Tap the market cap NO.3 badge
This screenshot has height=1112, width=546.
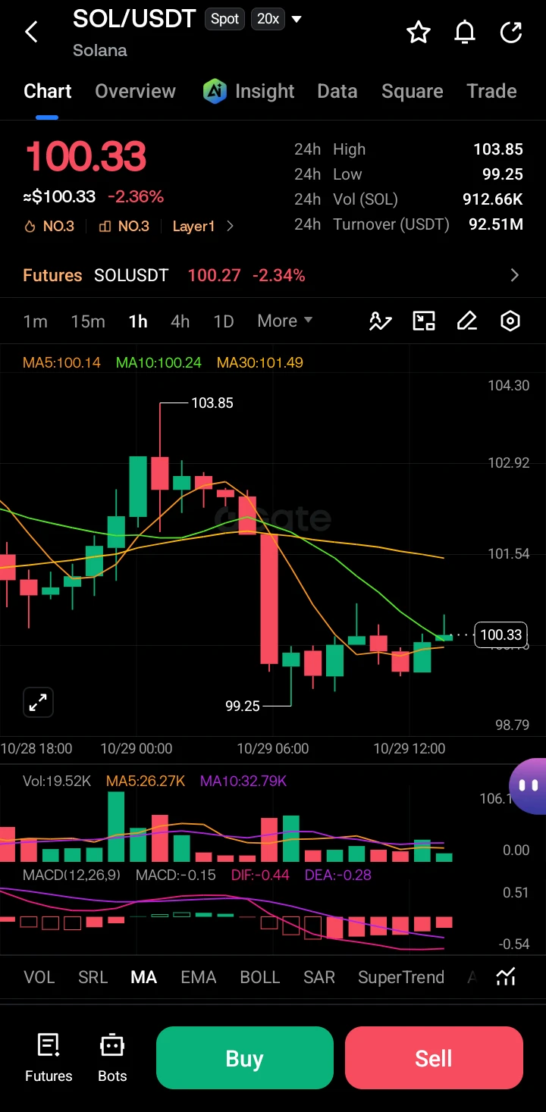pyautogui.click(x=124, y=226)
